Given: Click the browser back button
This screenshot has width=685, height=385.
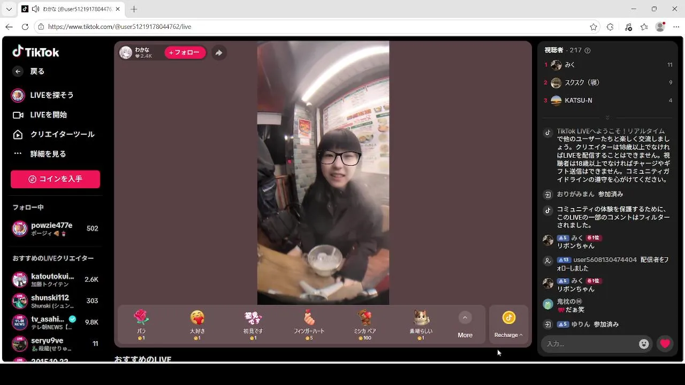Looking at the screenshot, I should coord(9,27).
